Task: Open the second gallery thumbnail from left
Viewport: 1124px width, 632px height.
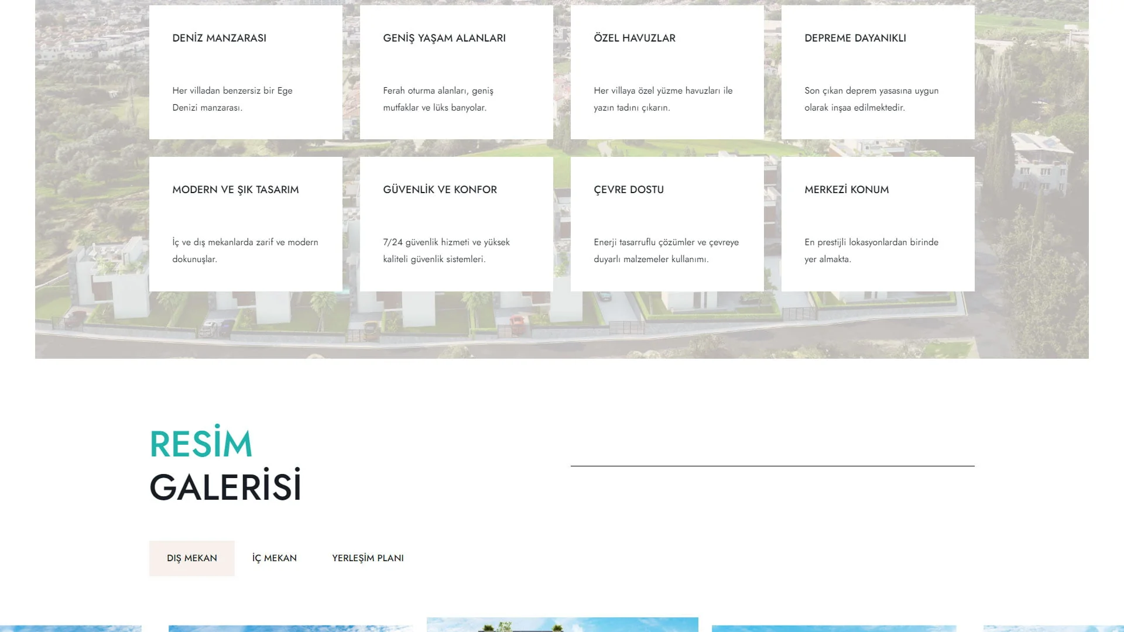Action: coord(290,628)
